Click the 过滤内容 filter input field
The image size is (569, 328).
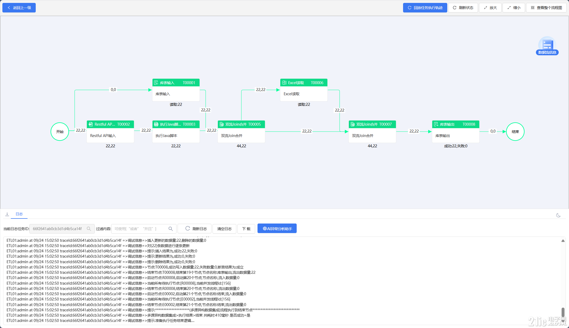(144, 229)
